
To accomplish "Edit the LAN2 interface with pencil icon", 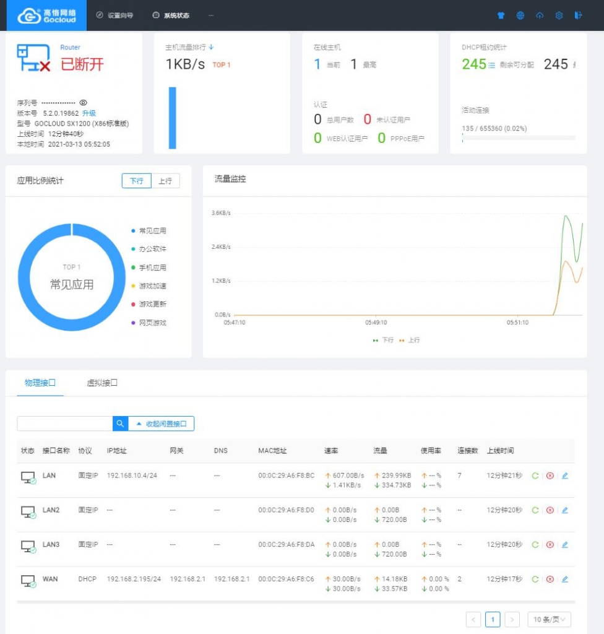I will click(564, 510).
